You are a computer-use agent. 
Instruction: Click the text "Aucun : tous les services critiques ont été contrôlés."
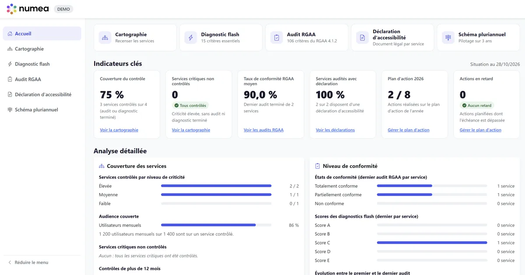148,256
